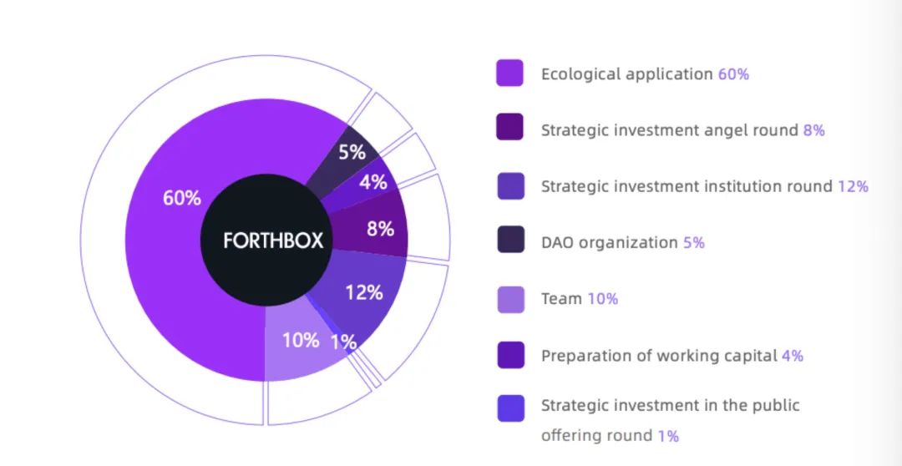This screenshot has height=466, width=902.
Task: Select the Strategic investment institution round swatch
Action: pyautogui.click(x=509, y=185)
